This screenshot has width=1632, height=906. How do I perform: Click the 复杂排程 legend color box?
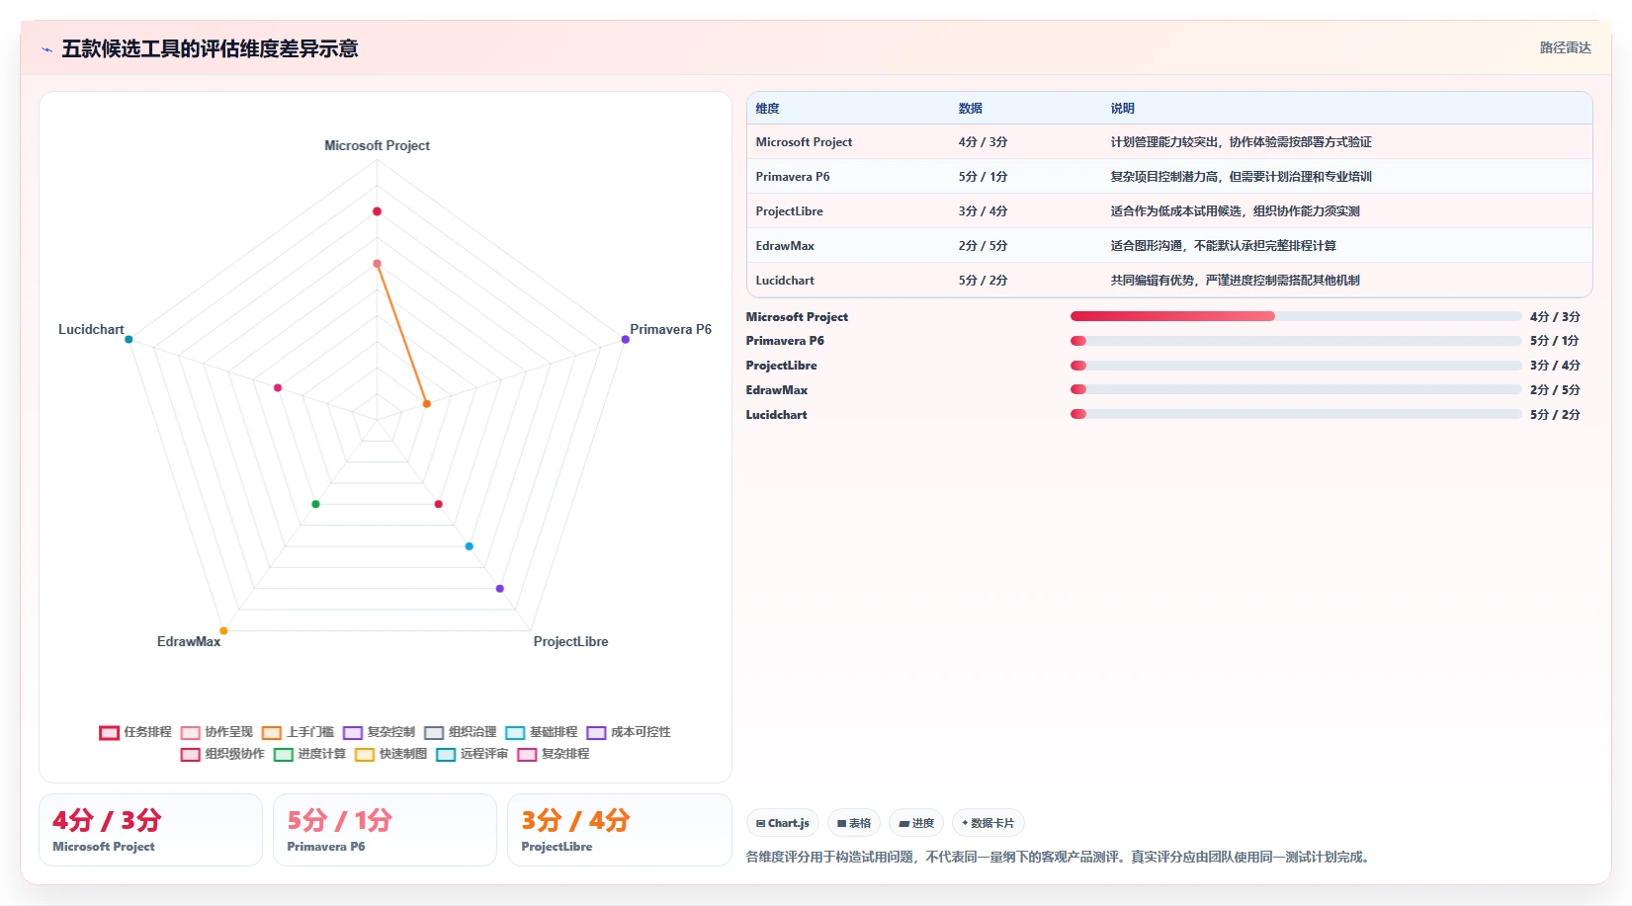pos(527,755)
